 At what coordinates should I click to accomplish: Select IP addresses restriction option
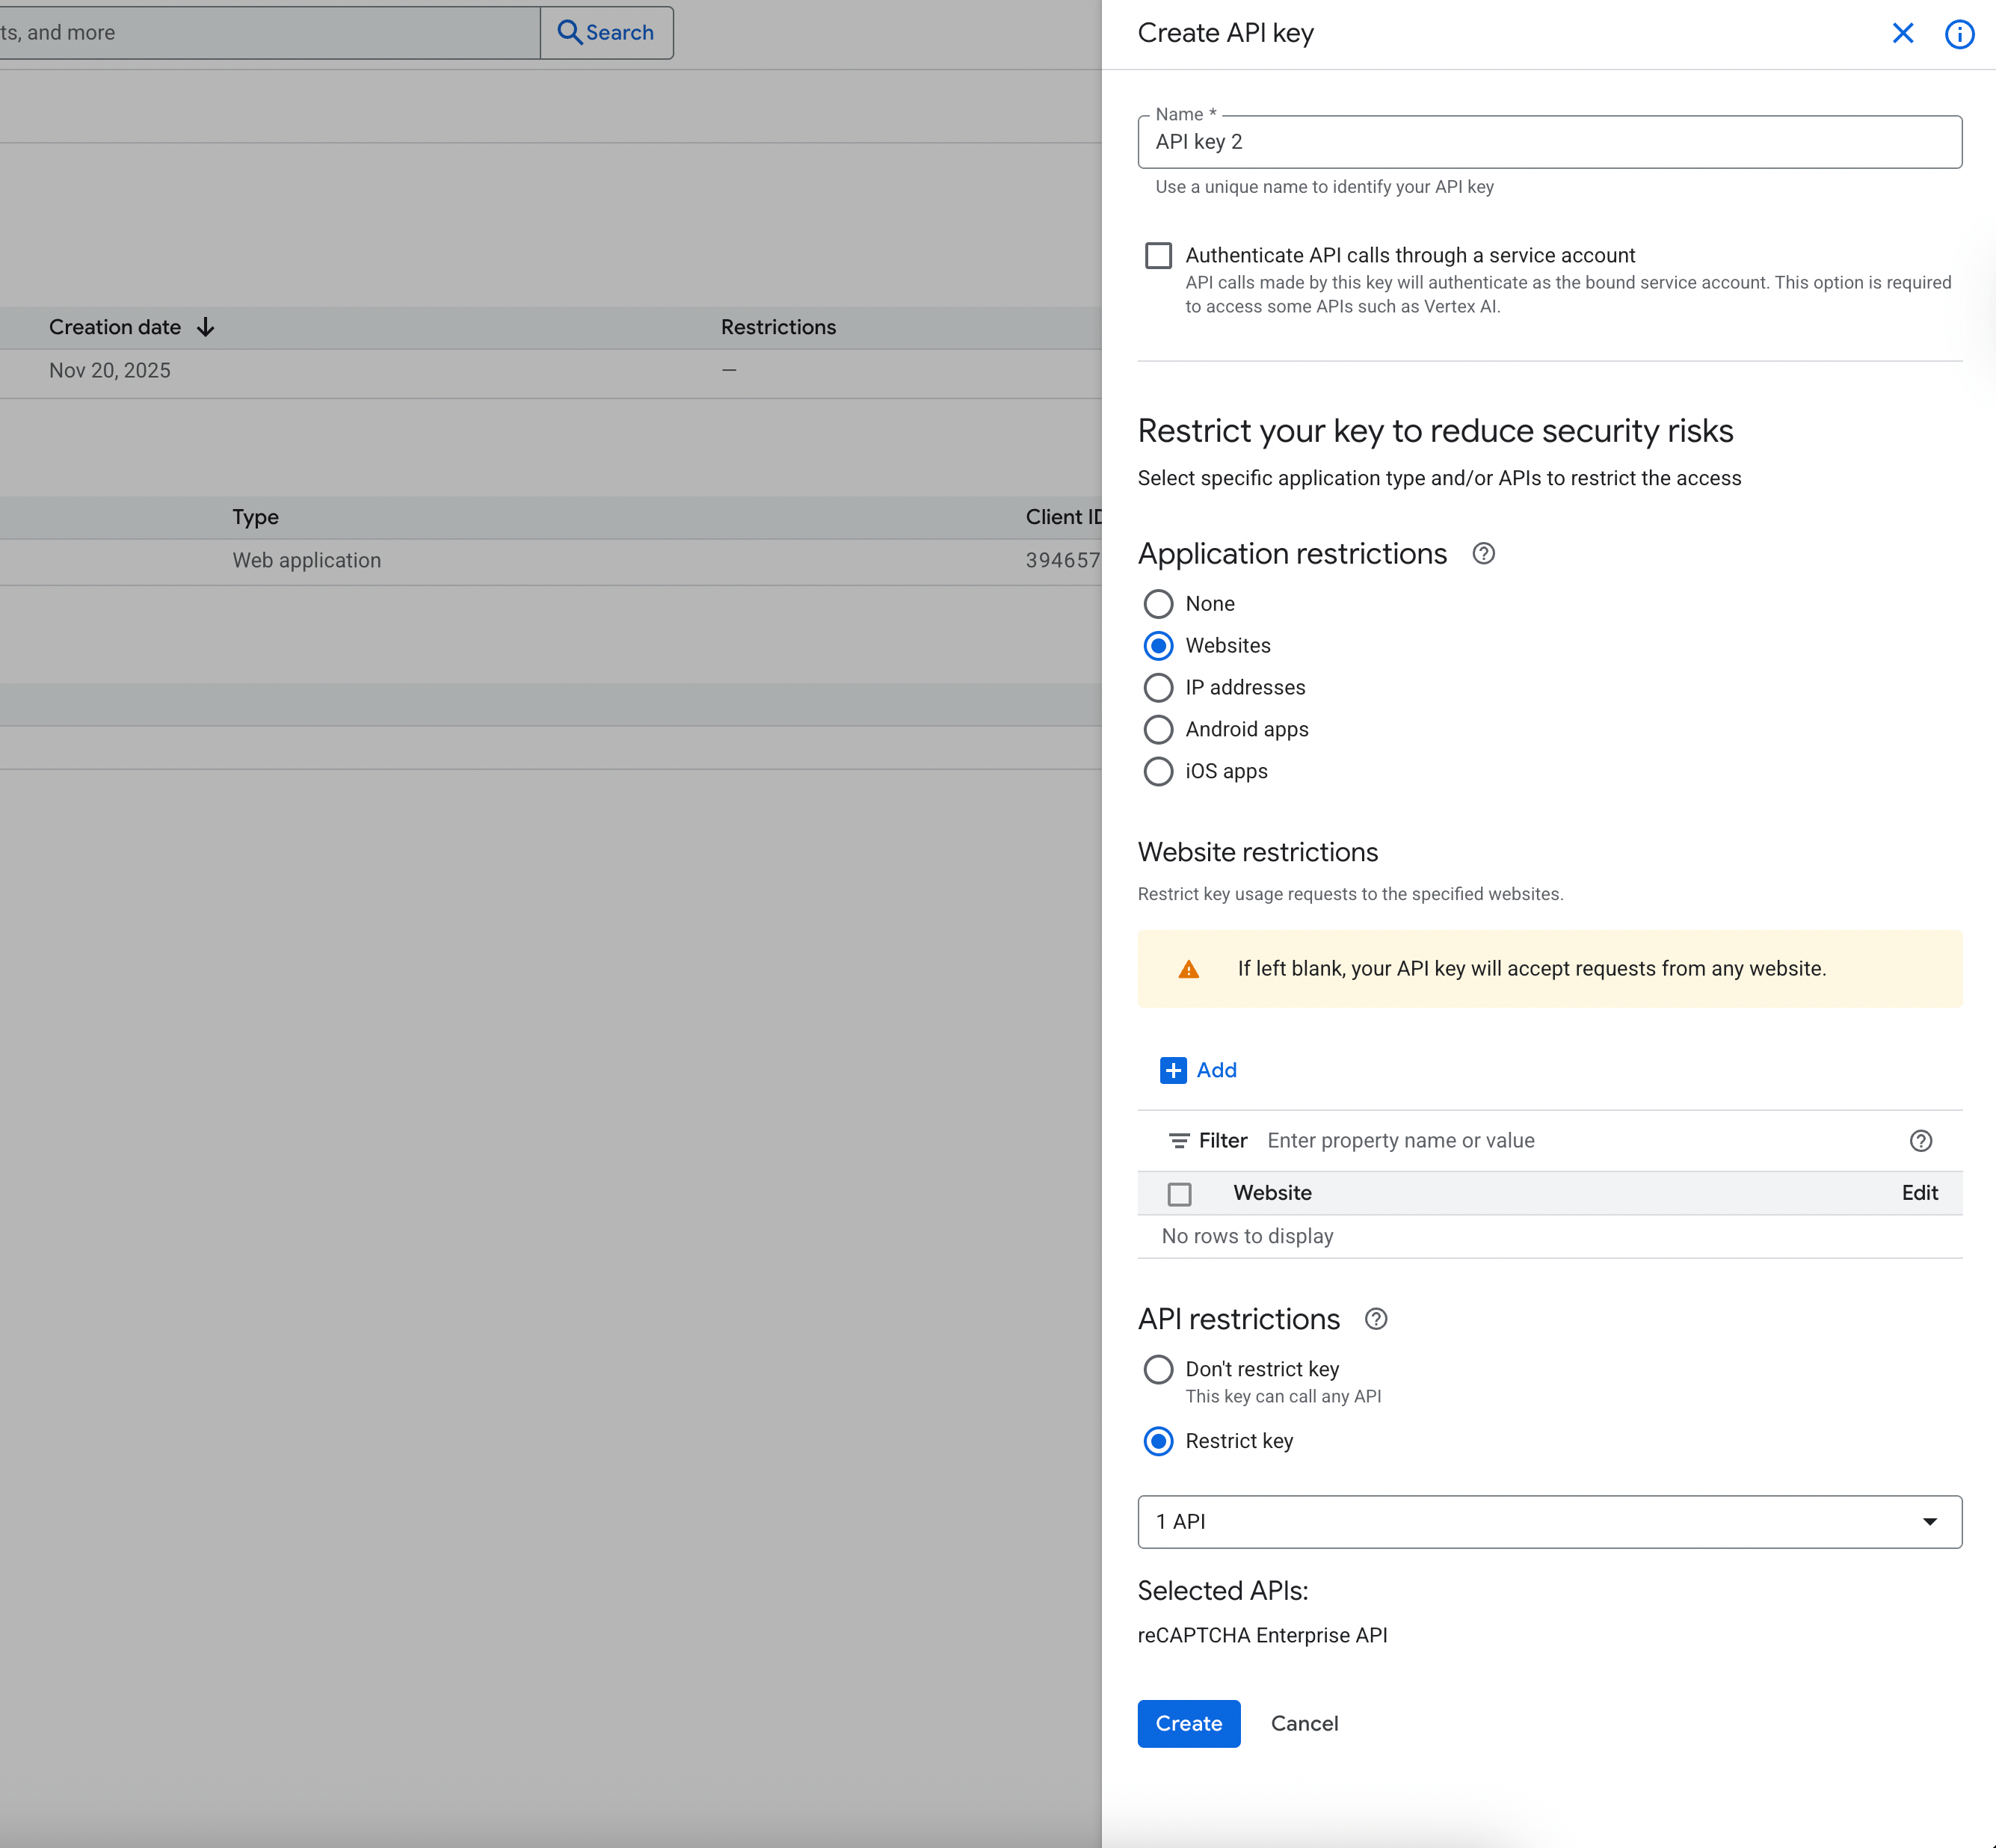pyautogui.click(x=1158, y=688)
